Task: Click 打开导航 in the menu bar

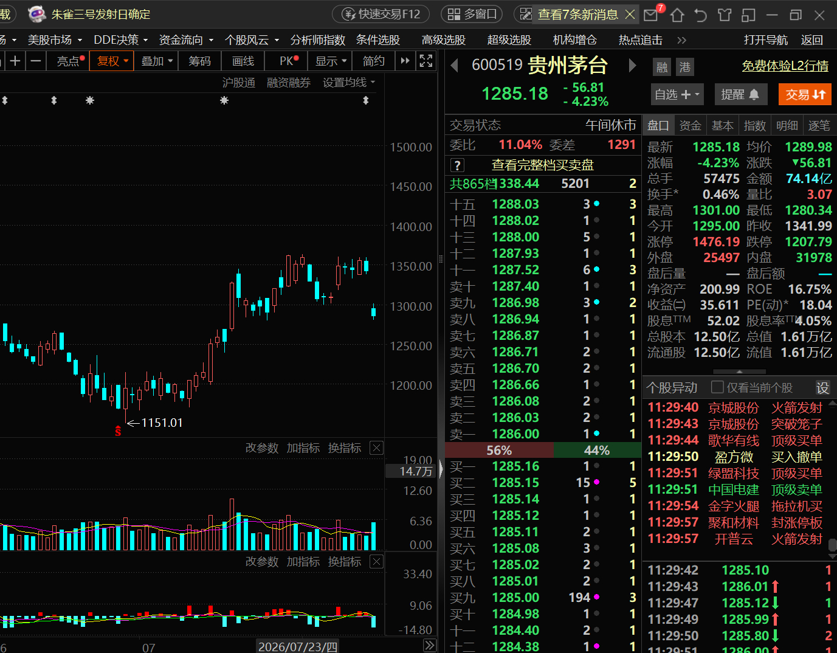Action: point(766,40)
